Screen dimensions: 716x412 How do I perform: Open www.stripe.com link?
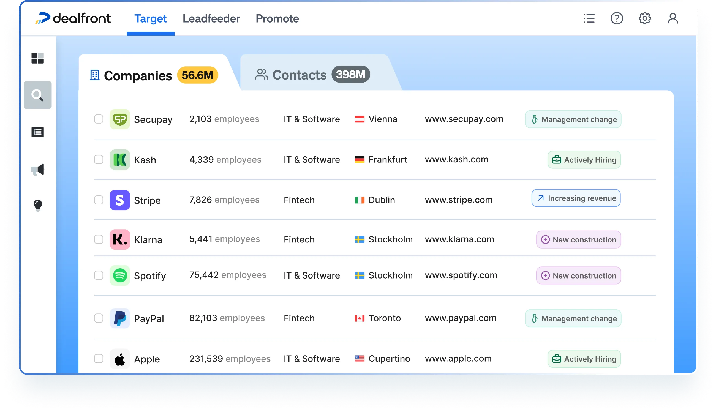point(458,200)
